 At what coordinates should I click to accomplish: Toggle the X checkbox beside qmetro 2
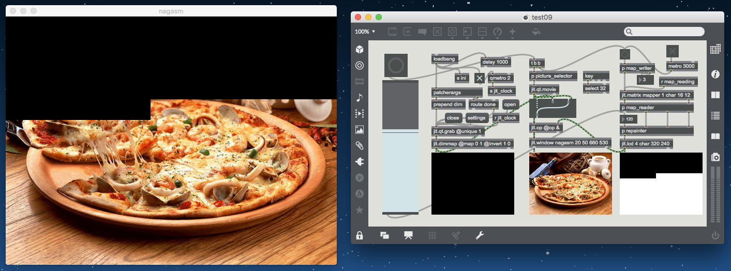480,78
